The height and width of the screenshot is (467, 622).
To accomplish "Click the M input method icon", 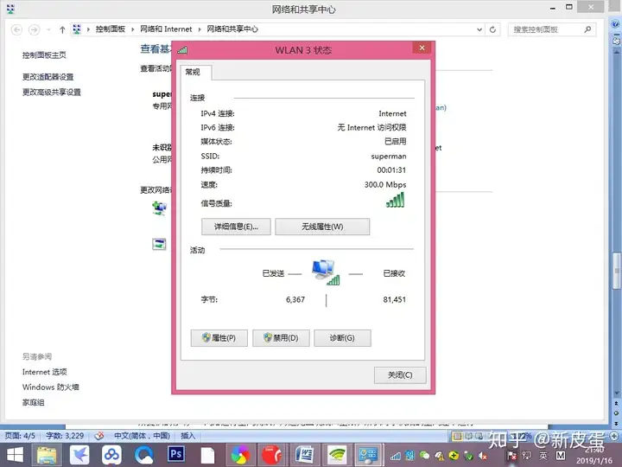I will 561,456.
